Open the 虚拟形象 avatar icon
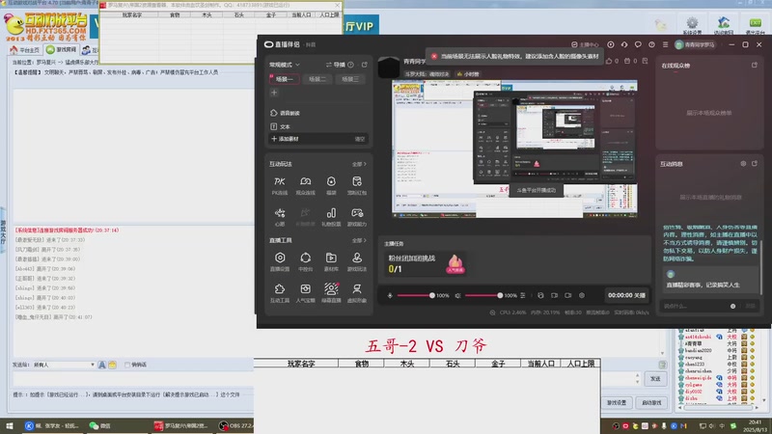772x434 pixels. click(357, 293)
